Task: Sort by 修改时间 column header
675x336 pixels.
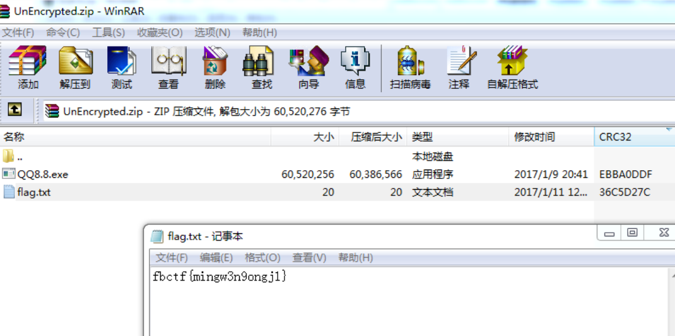Action: coord(551,137)
